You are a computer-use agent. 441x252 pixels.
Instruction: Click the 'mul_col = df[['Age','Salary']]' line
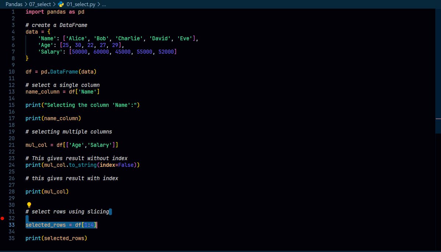coord(72,145)
